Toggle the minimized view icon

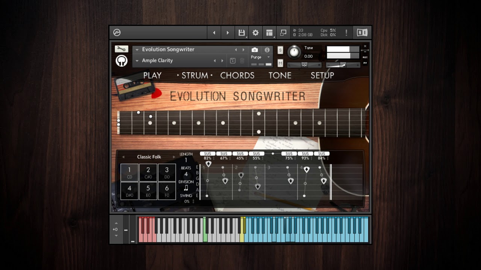(283, 33)
